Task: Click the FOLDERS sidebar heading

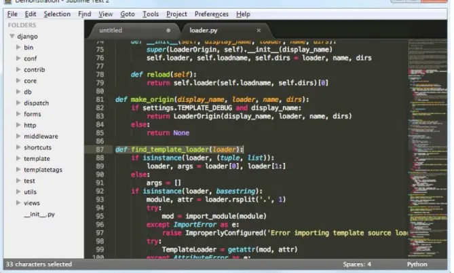Action: [22, 25]
